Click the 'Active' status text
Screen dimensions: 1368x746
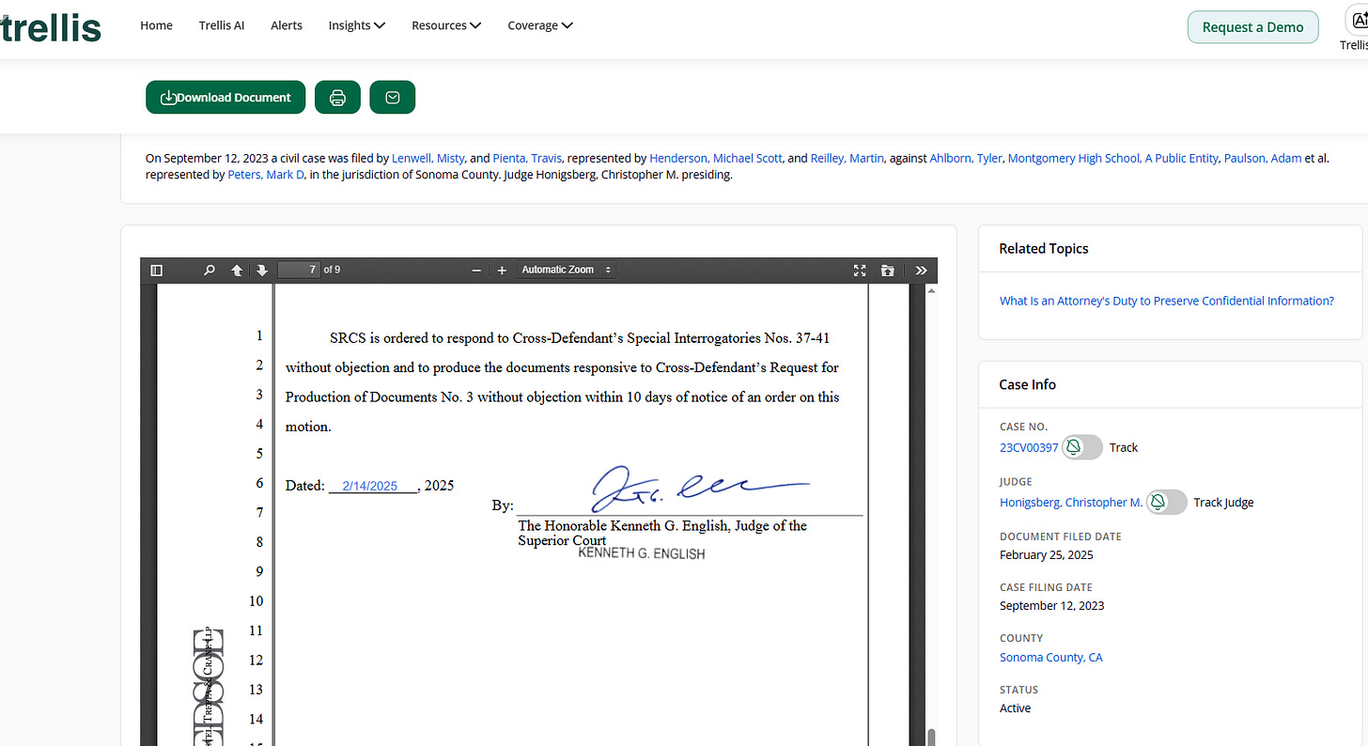pos(1016,707)
